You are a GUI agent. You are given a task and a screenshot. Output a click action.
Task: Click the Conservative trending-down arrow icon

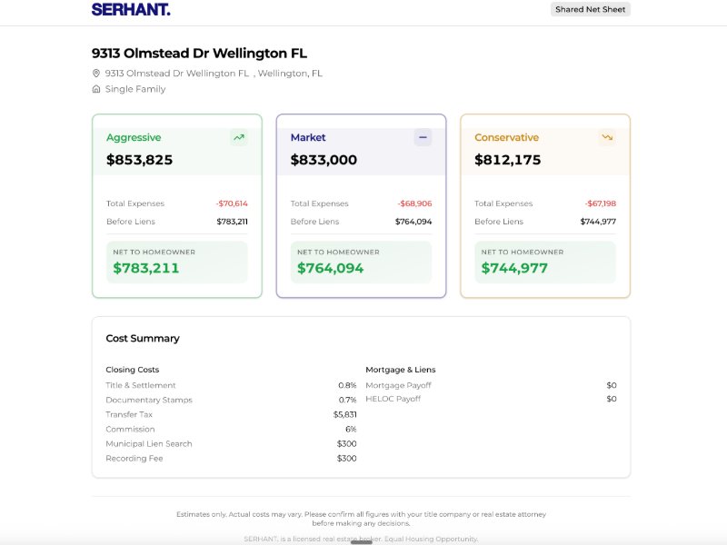pyautogui.click(x=607, y=138)
